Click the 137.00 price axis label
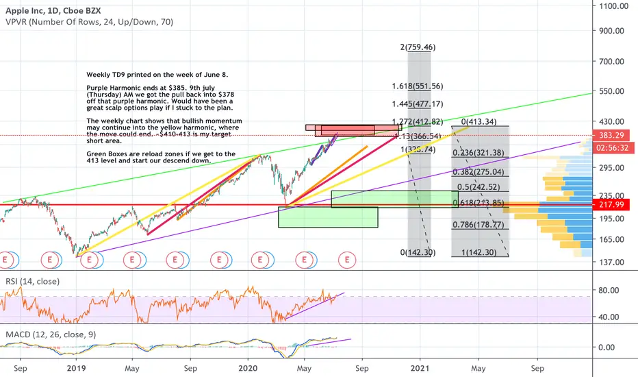 [x=611, y=262]
